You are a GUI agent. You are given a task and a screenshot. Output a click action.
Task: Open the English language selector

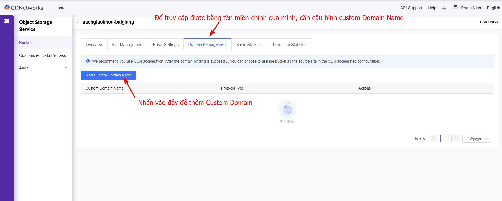[493, 8]
